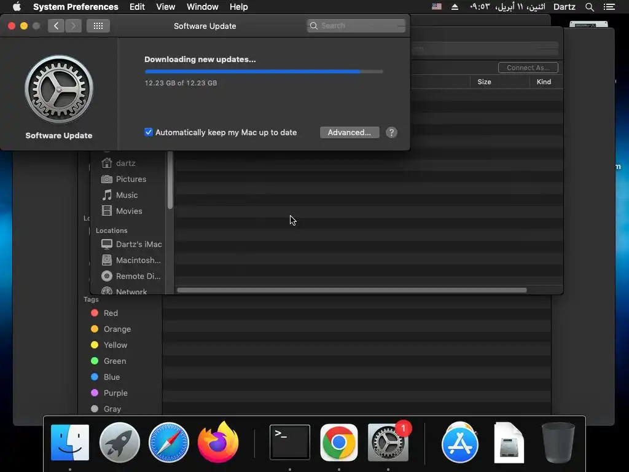The height and width of the screenshot is (472, 629).
Task: Open Google Chrome from the Dock
Action: (339, 442)
